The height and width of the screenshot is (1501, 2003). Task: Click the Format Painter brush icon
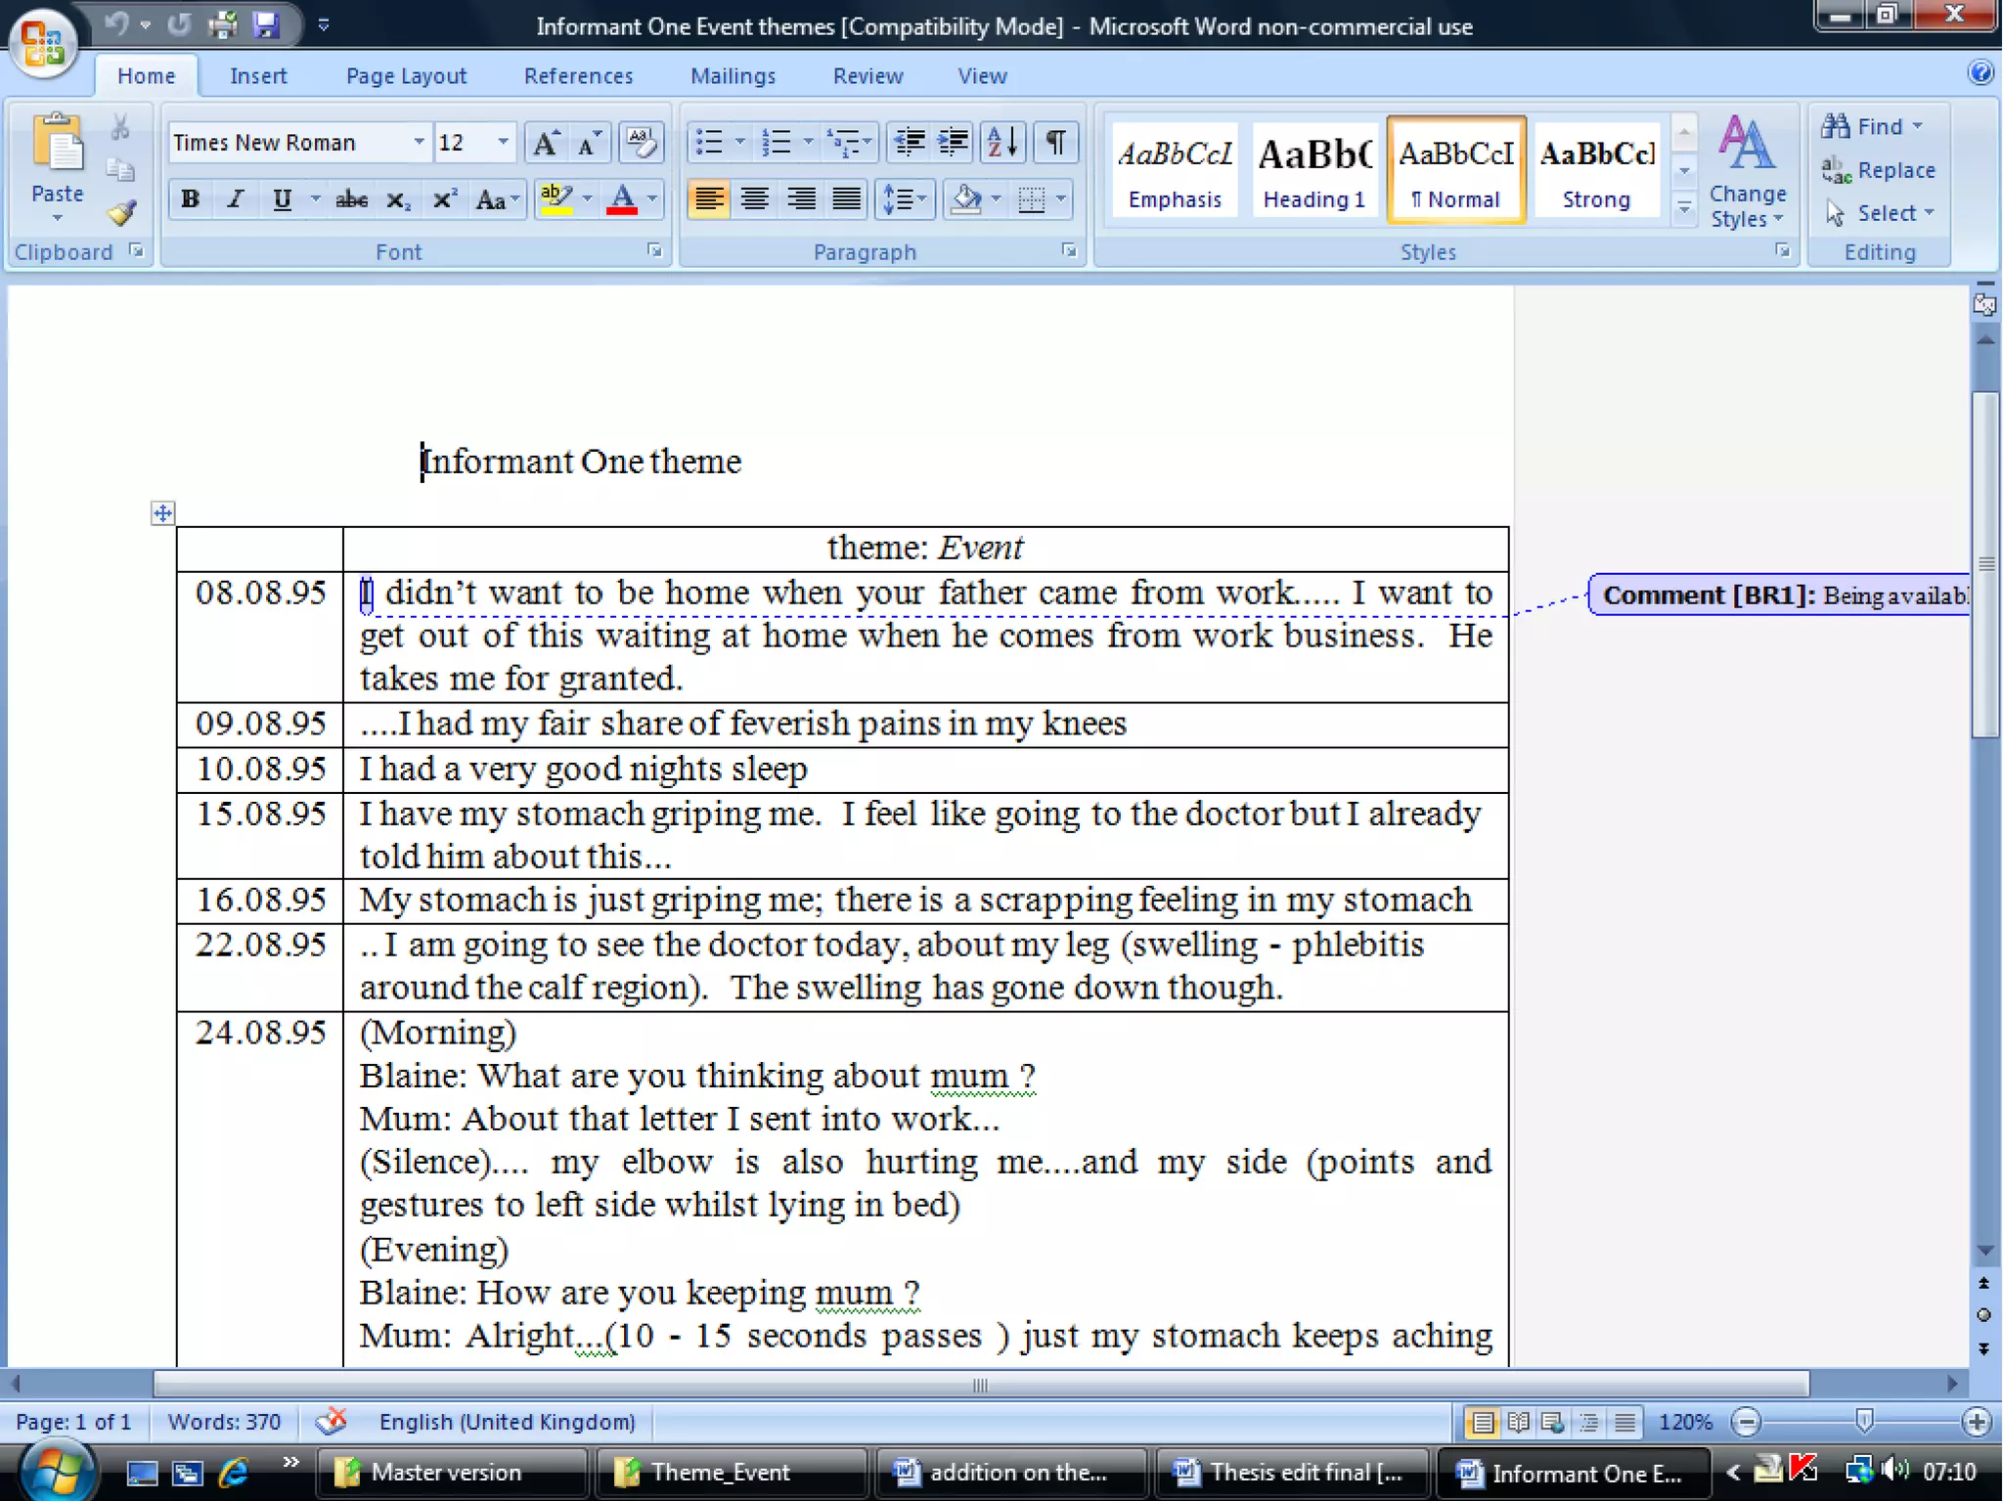(x=120, y=212)
